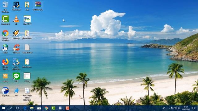Screen dimensions: 198x111
Task: Switch to green Camtasia taskbar app
Action: click(x=53, y=108)
